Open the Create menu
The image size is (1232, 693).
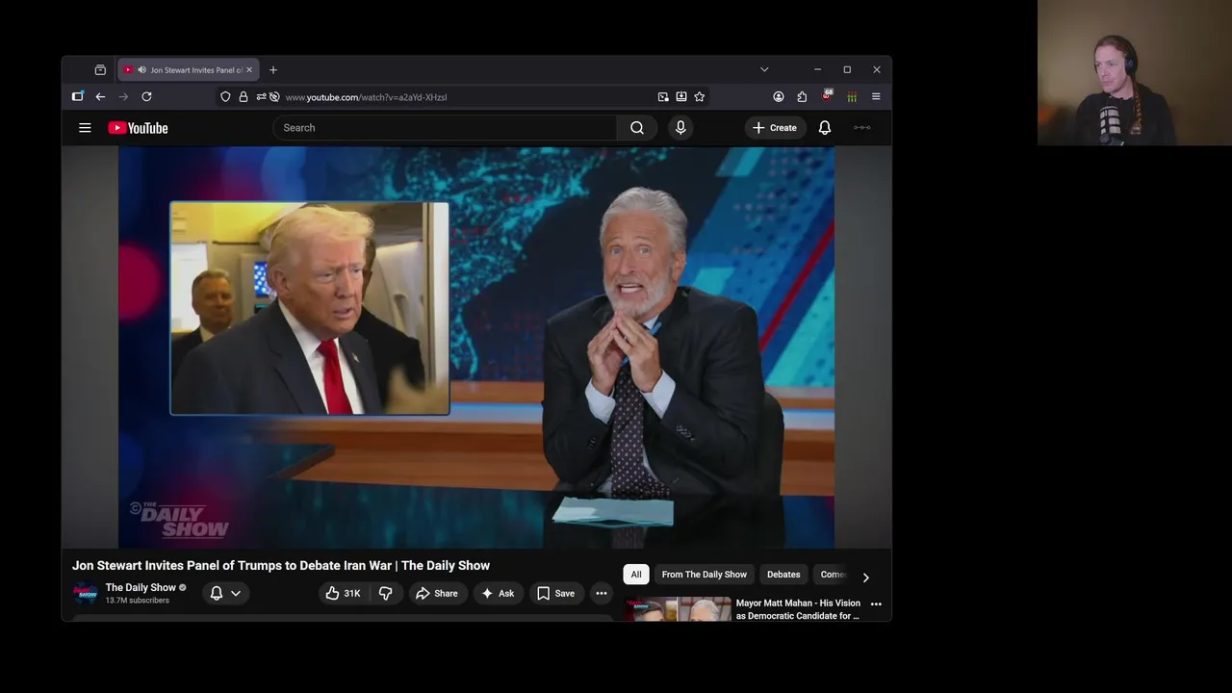(775, 128)
